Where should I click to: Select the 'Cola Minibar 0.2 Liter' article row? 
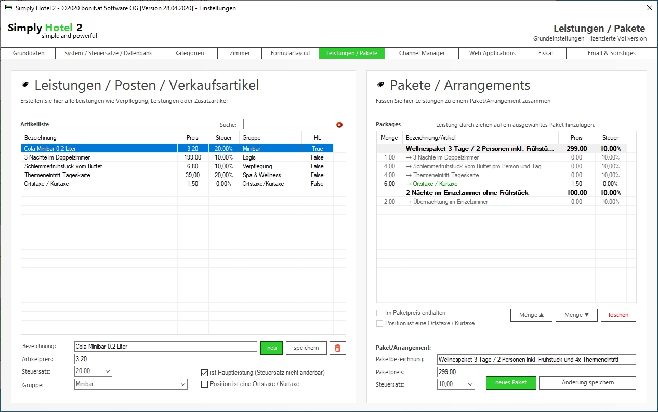177,149
